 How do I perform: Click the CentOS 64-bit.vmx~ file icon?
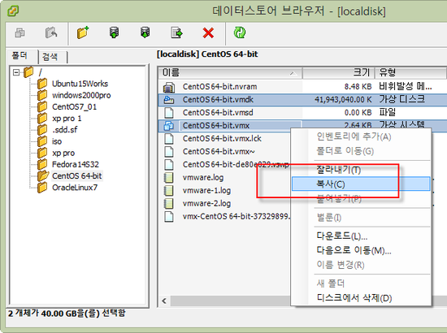[x=169, y=151]
